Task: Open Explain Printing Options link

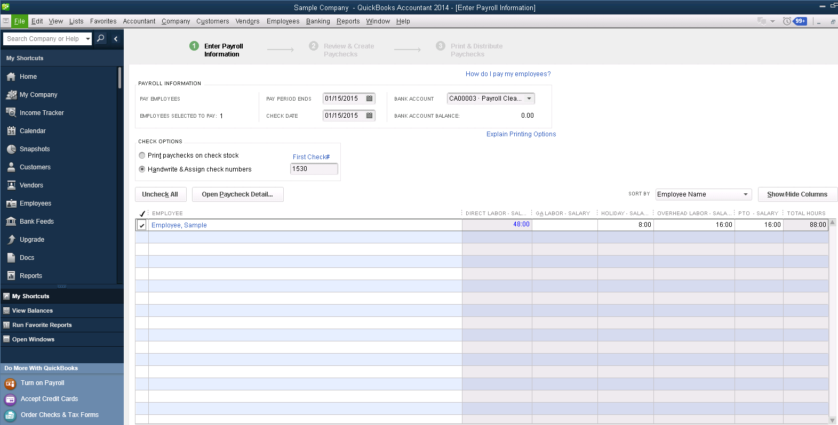Action: [521, 134]
